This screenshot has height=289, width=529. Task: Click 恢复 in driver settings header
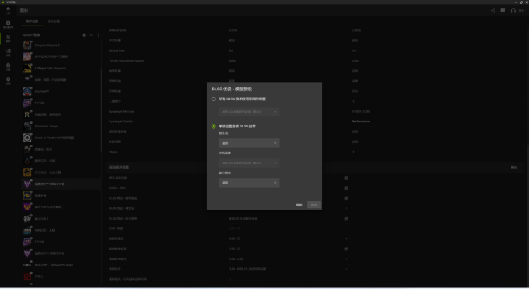(x=514, y=168)
